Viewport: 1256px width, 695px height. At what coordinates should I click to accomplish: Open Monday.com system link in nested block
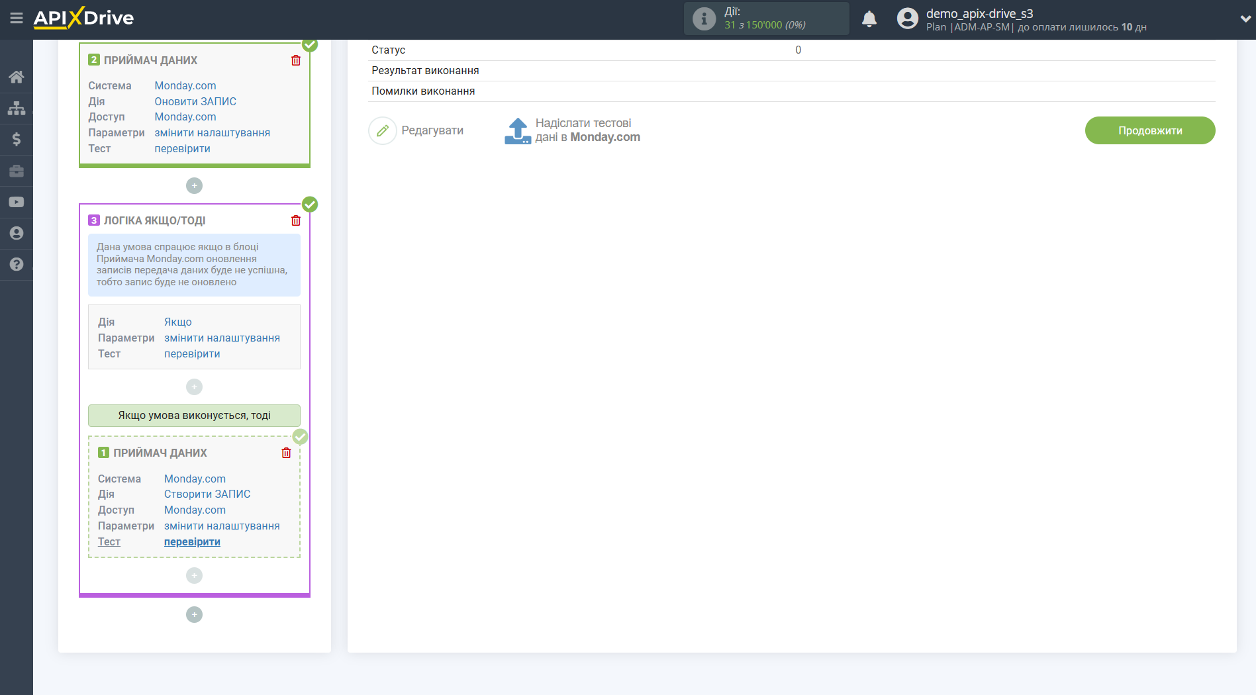pyautogui.click(x=195, y=479)
